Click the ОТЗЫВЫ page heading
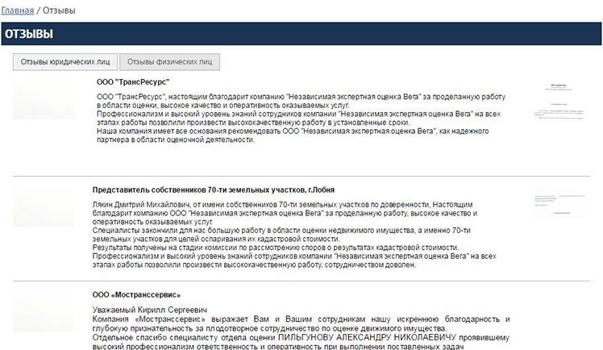 click(x=29, y=34)
